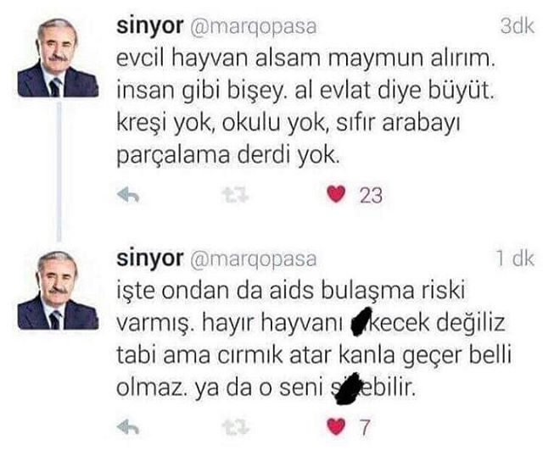Retweet the second sinyor tweet

236,427
